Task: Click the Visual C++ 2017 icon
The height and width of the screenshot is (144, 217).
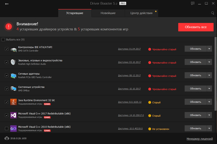Action: pos(13,115)
